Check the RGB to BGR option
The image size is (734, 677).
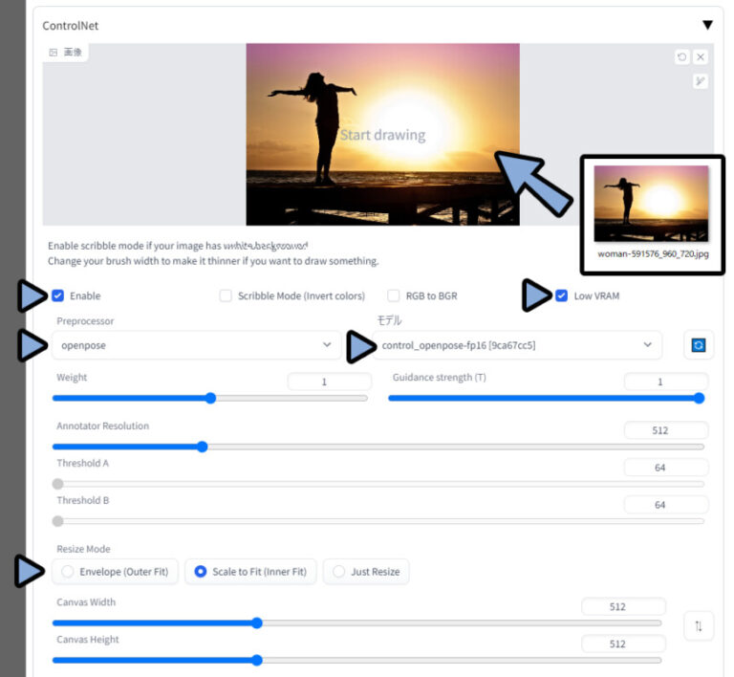[x=394, y=296]
